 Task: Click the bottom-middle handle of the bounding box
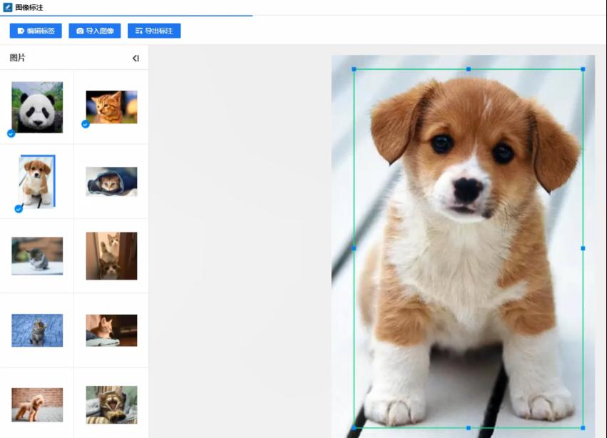pyautogui.click(x=469, y=428)
